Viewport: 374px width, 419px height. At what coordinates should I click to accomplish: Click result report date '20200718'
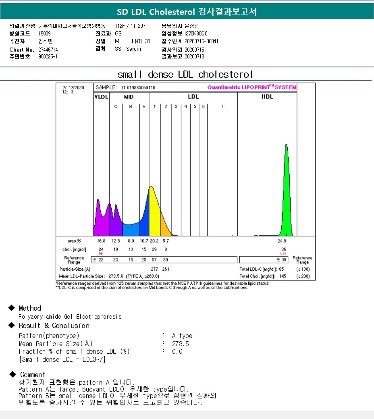[x=194, y=56]
